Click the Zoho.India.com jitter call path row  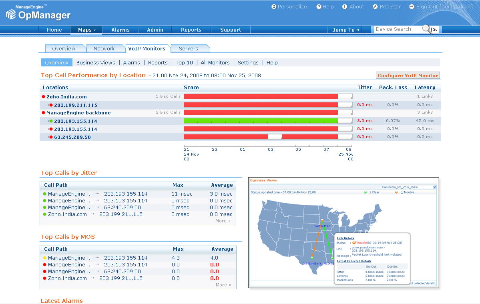pos(138,214)
